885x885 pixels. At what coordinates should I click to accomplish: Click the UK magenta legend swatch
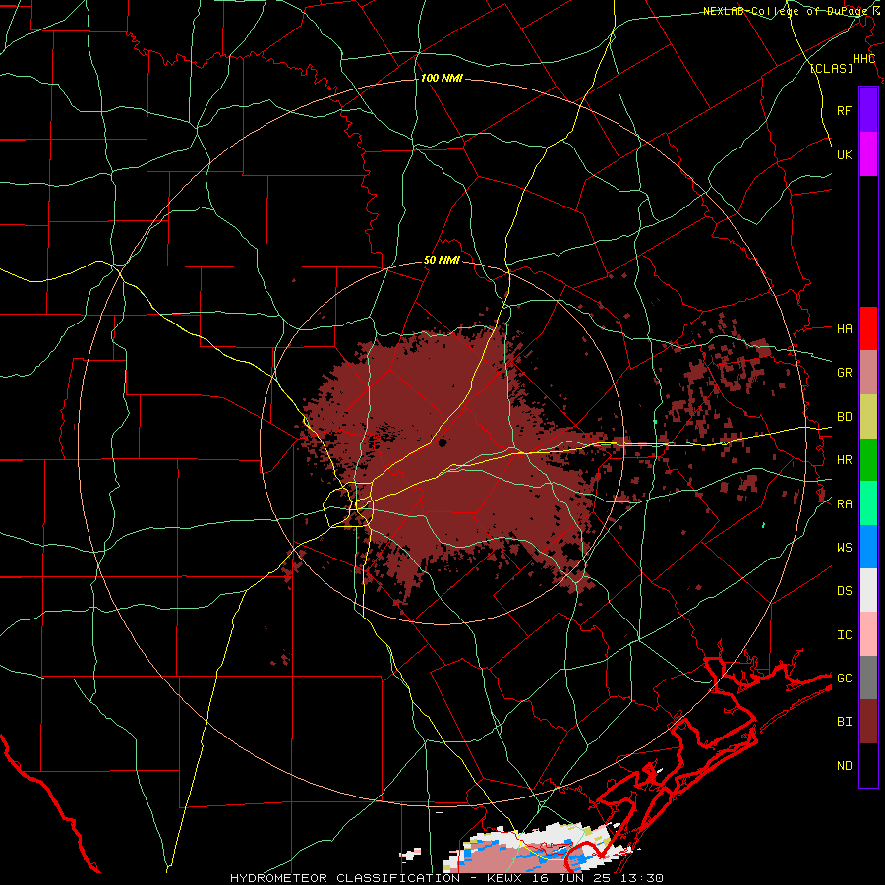coord(868,154)
